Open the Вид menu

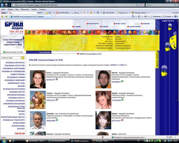[x=17, y=9]
